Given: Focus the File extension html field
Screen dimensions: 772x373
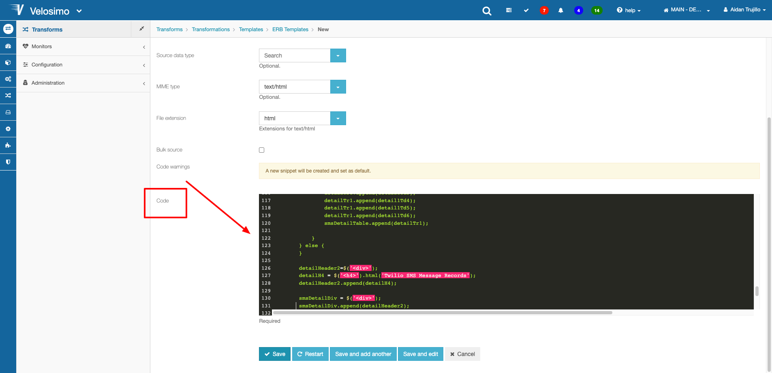Looking at the screenshot, I should [295, 118].
